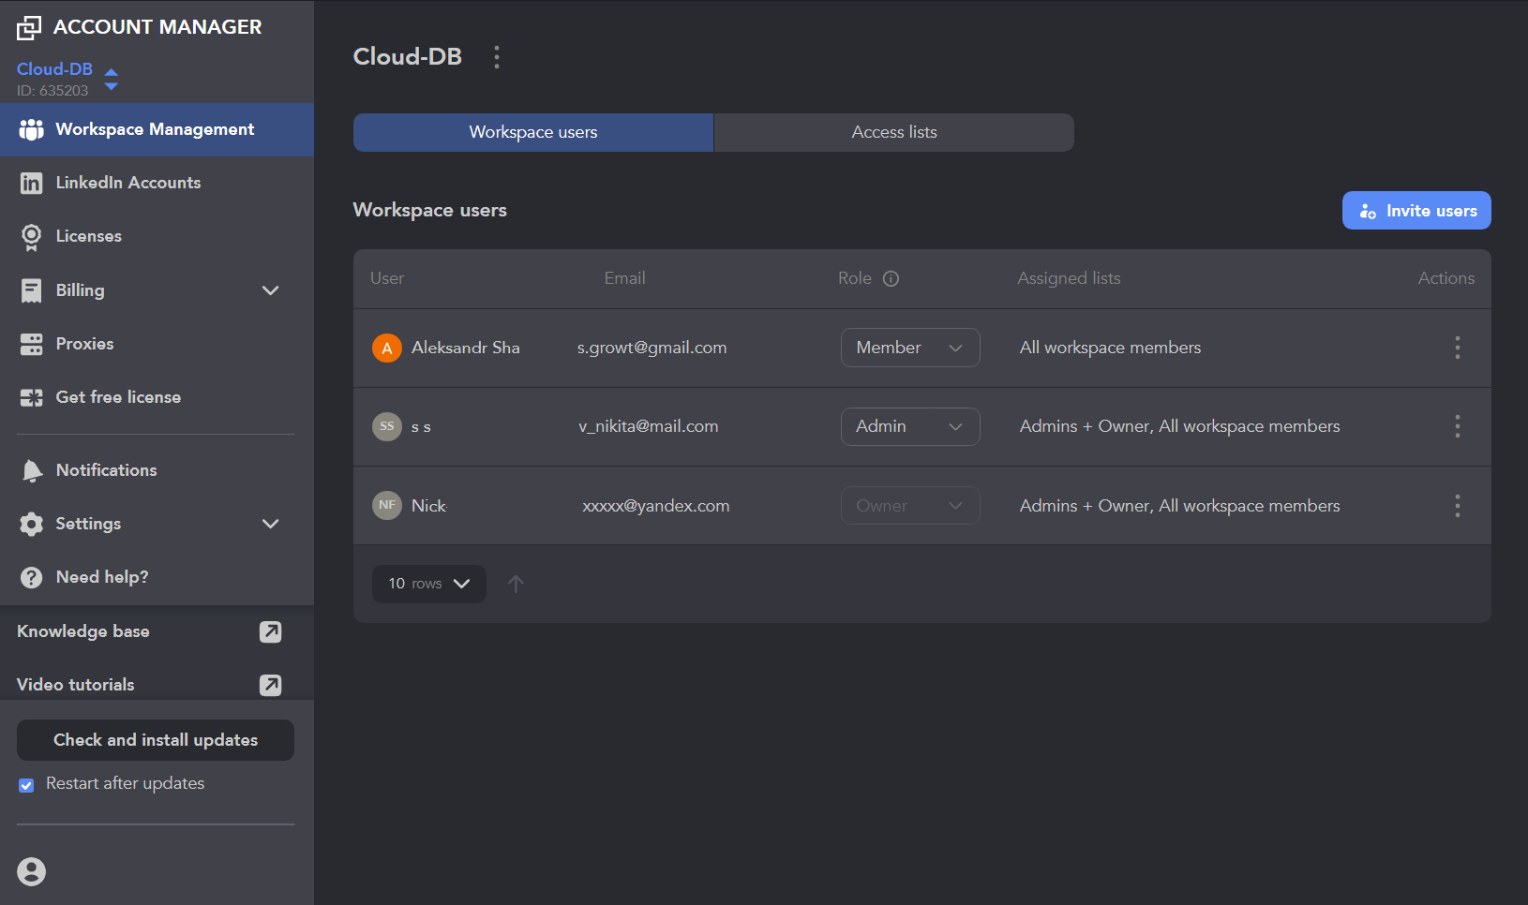1528x905 pixels.
Task: Switch to the Workspace users tab
Action: point(533,132)
